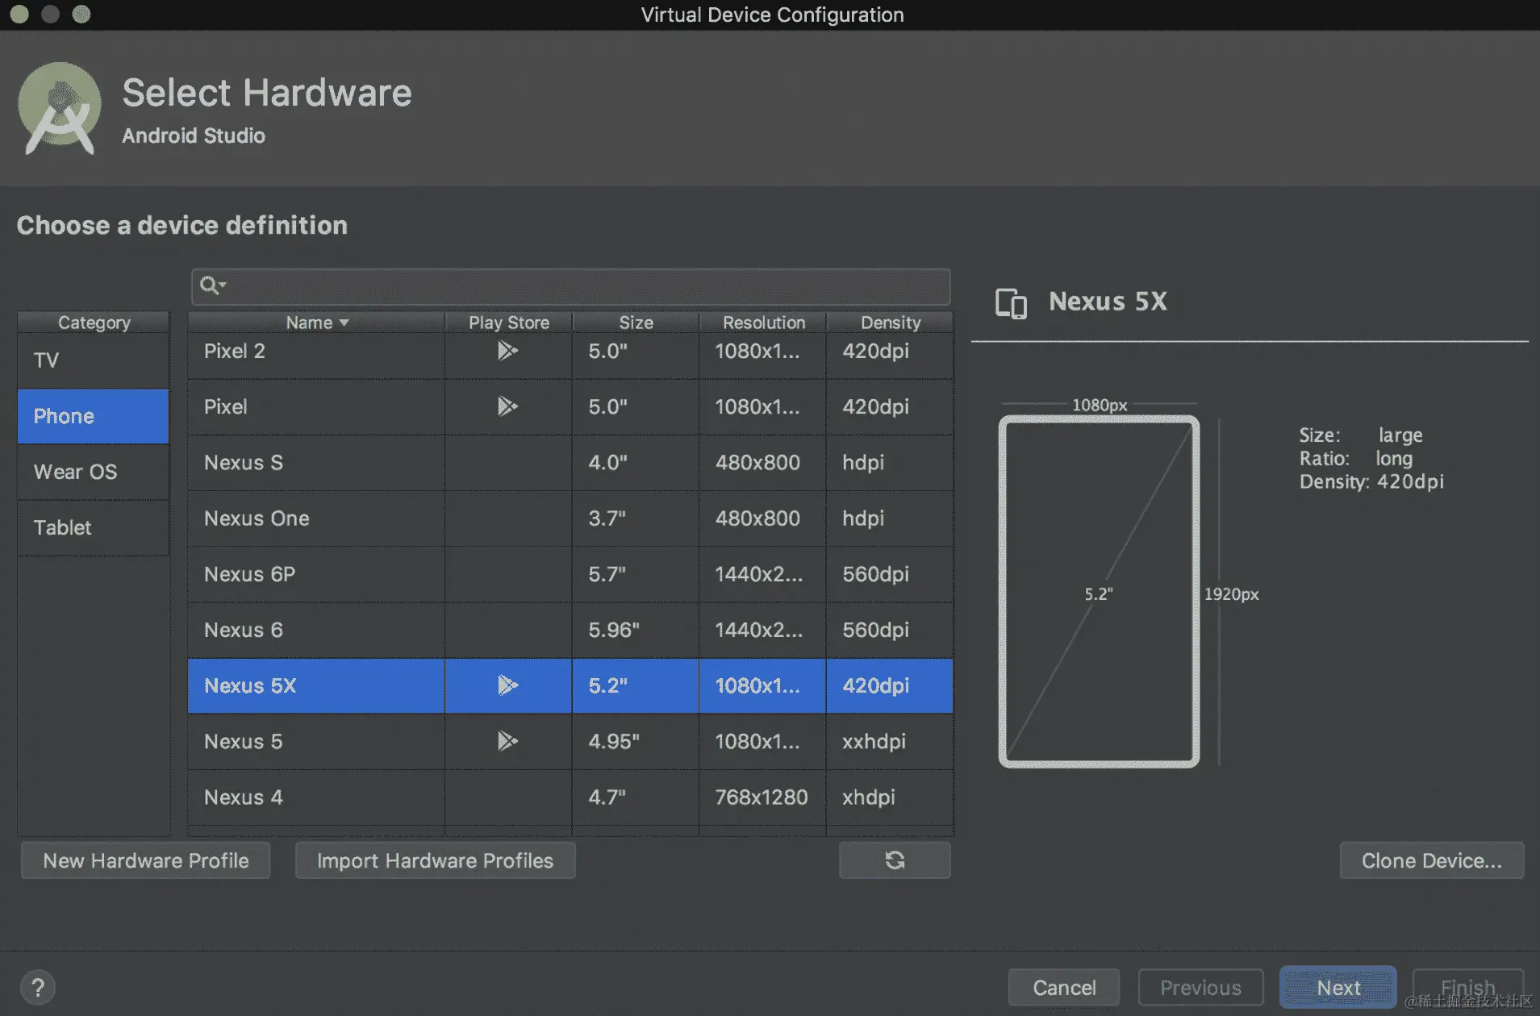Click Import Hardware Profiles button
1540x1016 pixels.
click(x=436, y=860)
